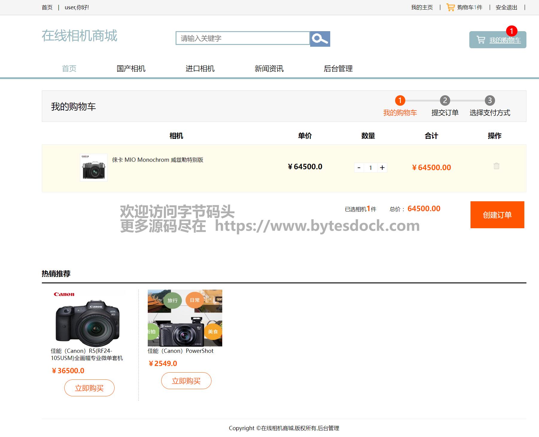Increase quantity with the plus button
539x437 pixels.
382,168
